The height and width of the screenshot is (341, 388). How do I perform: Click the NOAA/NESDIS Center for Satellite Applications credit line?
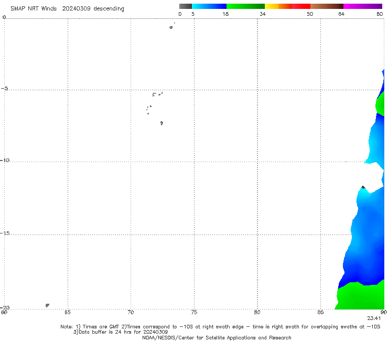(x=217, y=337)
